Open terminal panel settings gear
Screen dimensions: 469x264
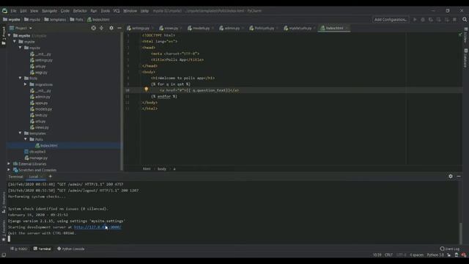[x=451, y=176]
